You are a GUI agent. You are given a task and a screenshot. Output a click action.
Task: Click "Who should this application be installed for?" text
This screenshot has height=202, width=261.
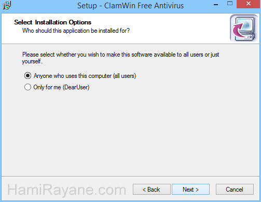(x=76, y=31)
